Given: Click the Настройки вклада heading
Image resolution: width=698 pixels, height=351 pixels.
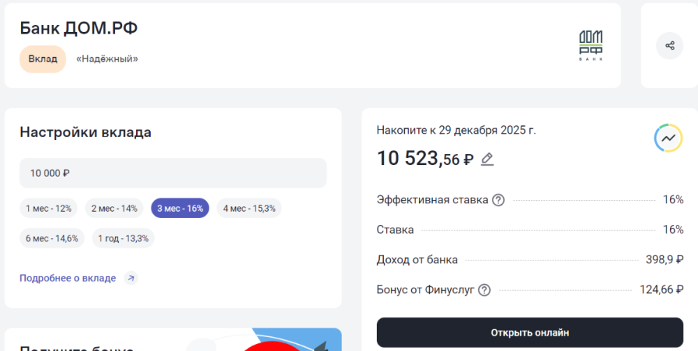Looking at the screenshot, I should (85, 133).
